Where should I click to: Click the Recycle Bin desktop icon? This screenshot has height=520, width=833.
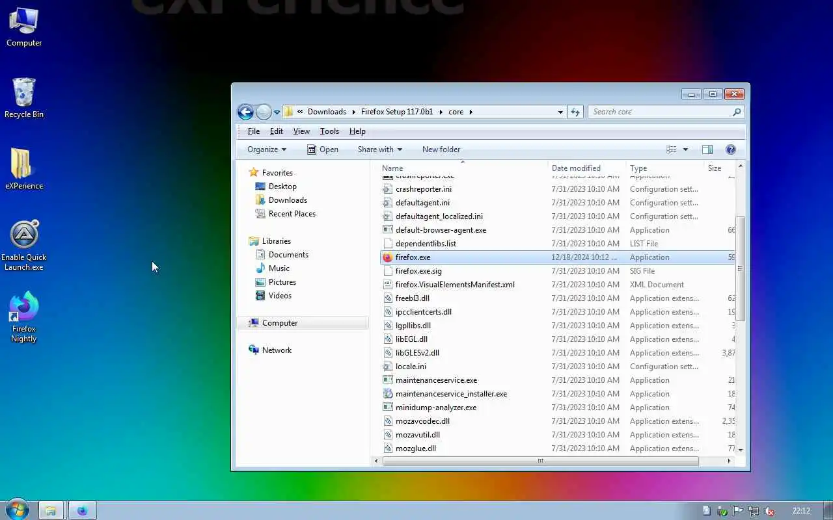[24, 98]
